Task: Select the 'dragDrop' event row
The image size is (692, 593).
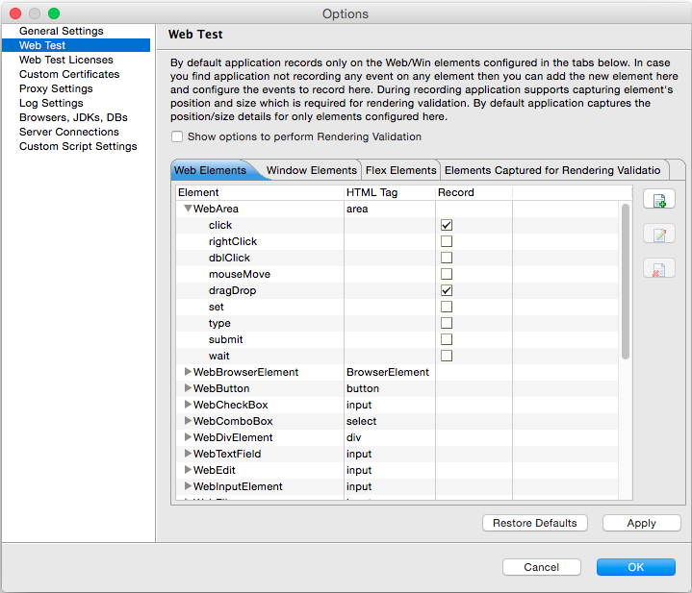Action: (x=397, y=290)
